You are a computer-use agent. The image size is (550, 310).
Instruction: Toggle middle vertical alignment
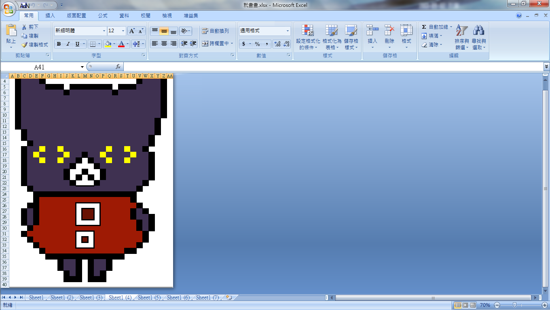[x=164, y=31]
